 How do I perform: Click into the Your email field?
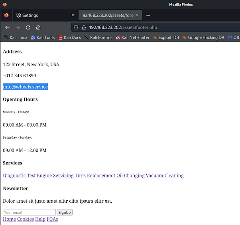(x=29, y=212)
